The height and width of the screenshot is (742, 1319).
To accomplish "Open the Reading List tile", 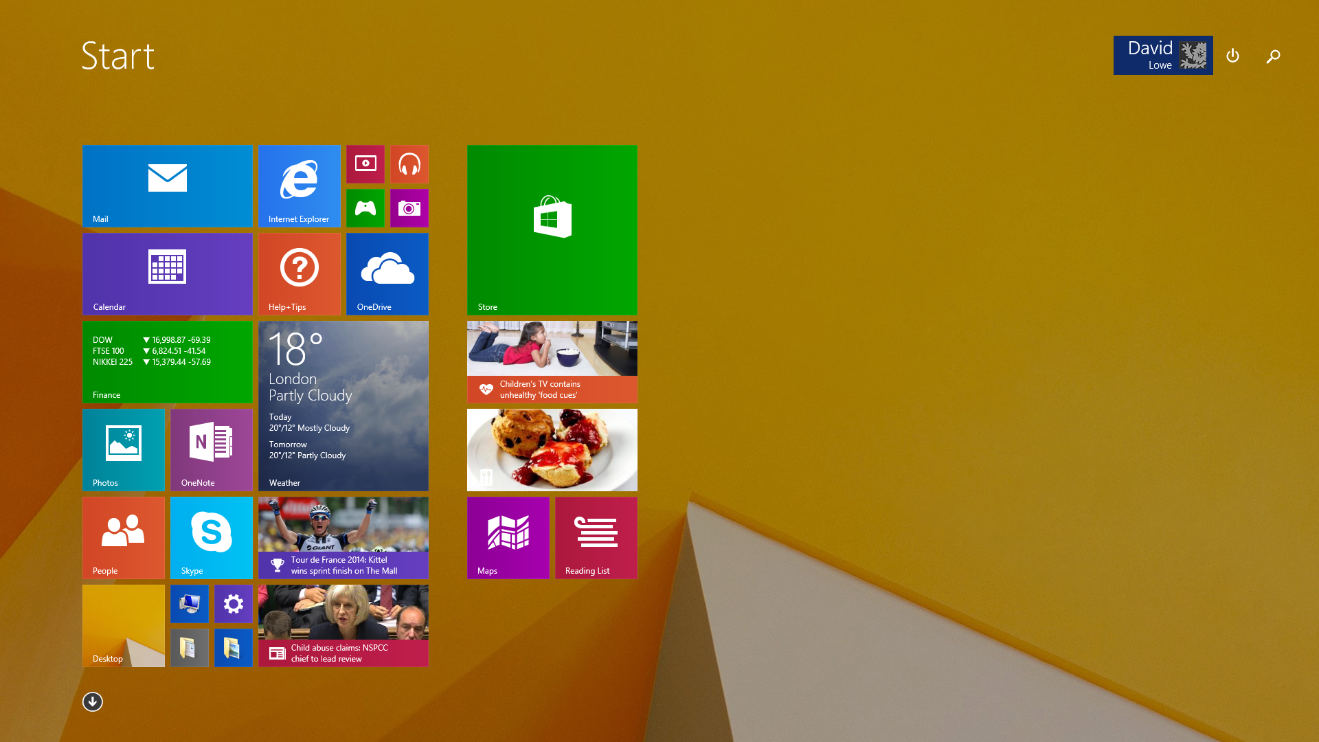I will click(596, 537).
